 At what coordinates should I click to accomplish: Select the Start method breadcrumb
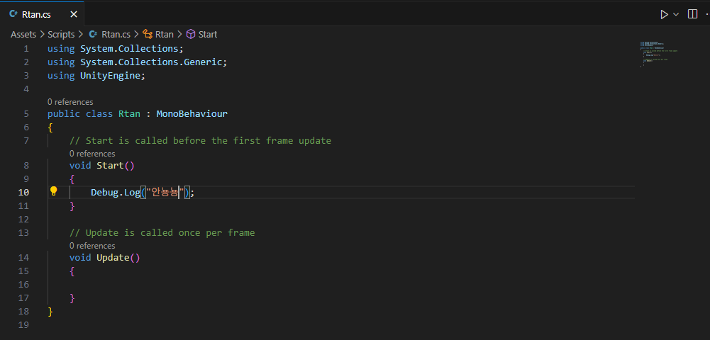(x=208, y=35)
